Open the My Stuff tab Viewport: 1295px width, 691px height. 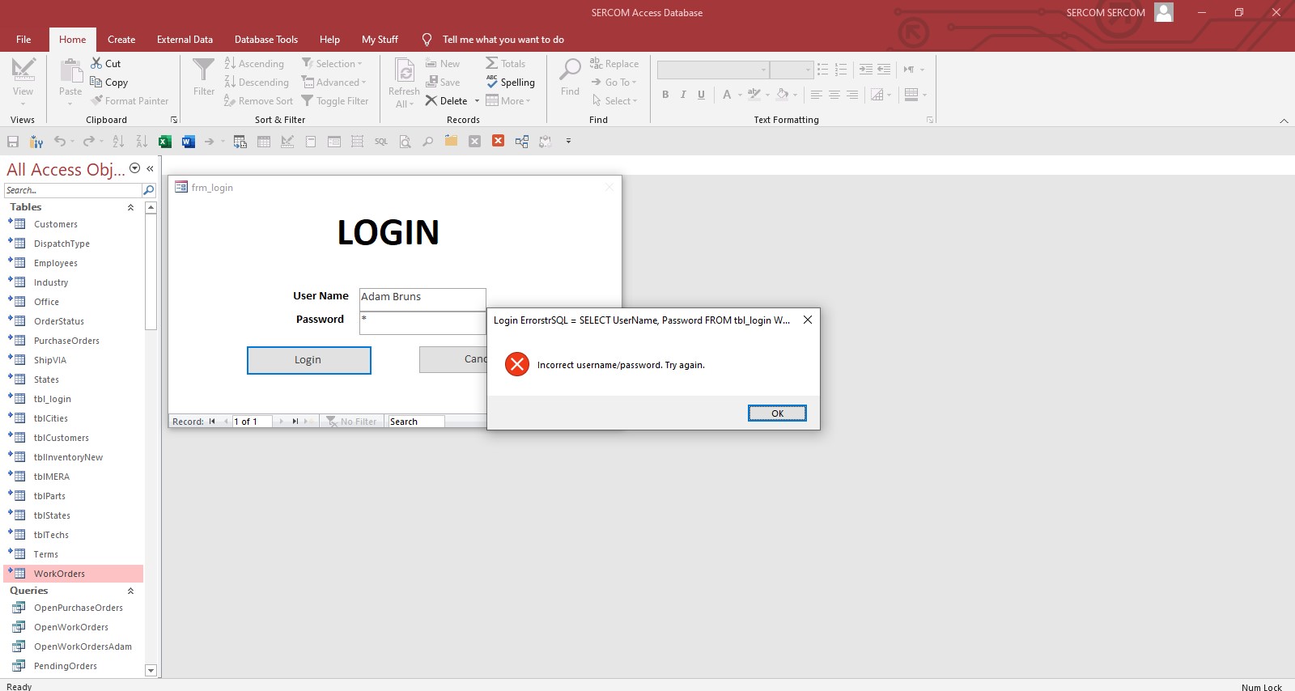[380, 40]
